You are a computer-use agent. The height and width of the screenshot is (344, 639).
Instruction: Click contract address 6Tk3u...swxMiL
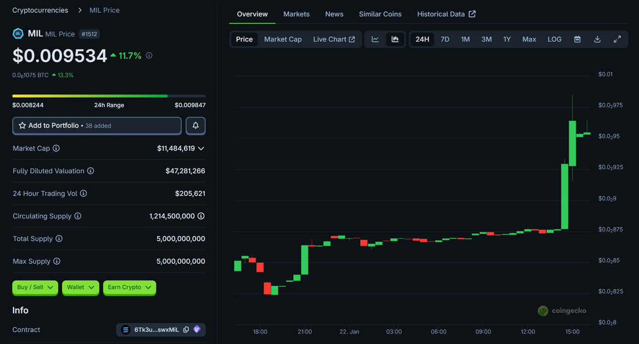(157, 330)
